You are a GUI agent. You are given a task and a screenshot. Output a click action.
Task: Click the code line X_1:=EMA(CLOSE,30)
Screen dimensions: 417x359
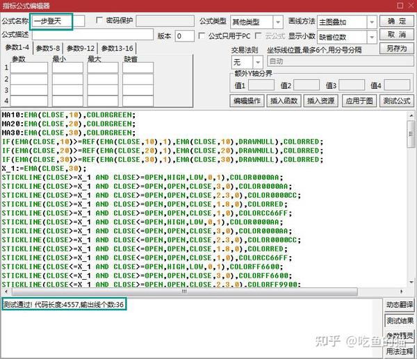coord(44,169)
